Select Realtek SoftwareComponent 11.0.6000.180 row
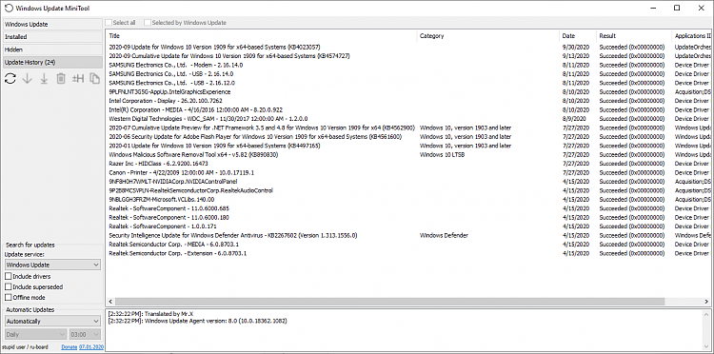Viewport: 714px width, 354px height. pyautogui.click(x=409, y=218)
